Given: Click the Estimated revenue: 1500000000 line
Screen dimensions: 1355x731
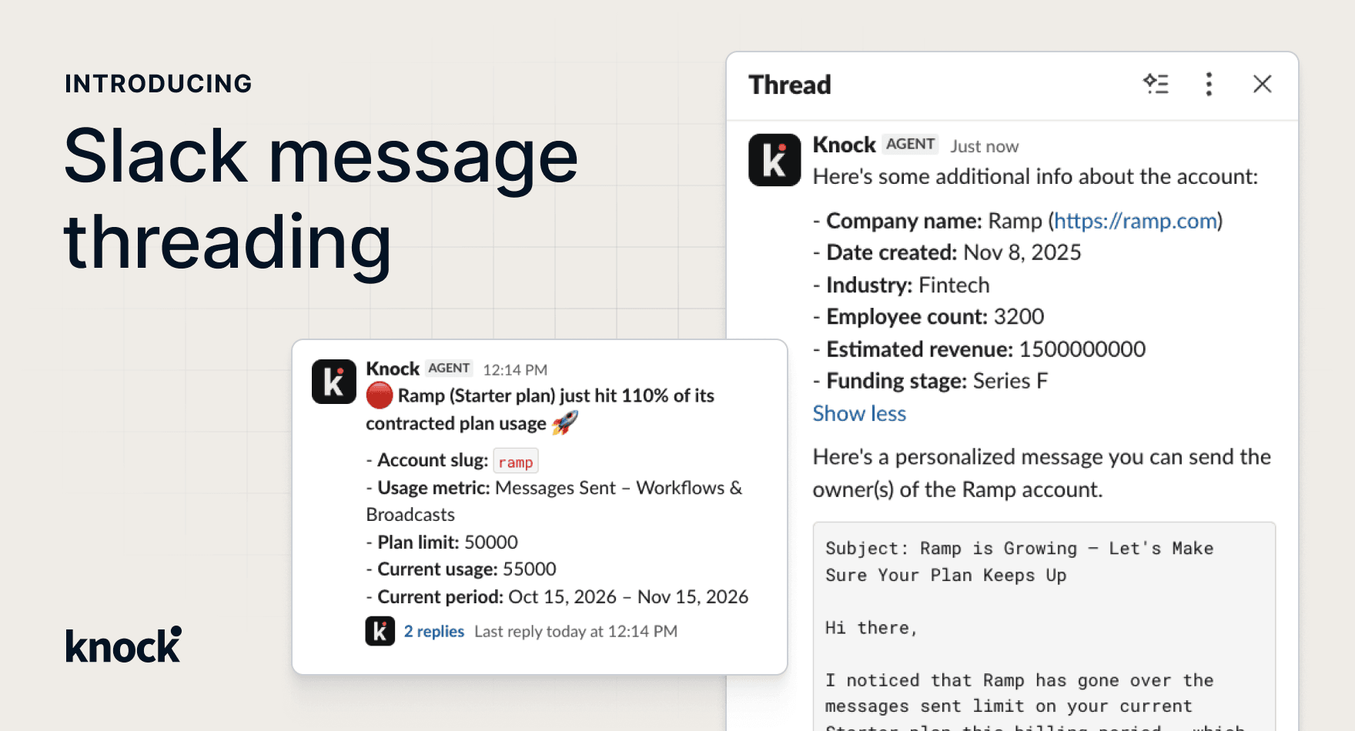Looking at the screenshot, I should point(979,349).
